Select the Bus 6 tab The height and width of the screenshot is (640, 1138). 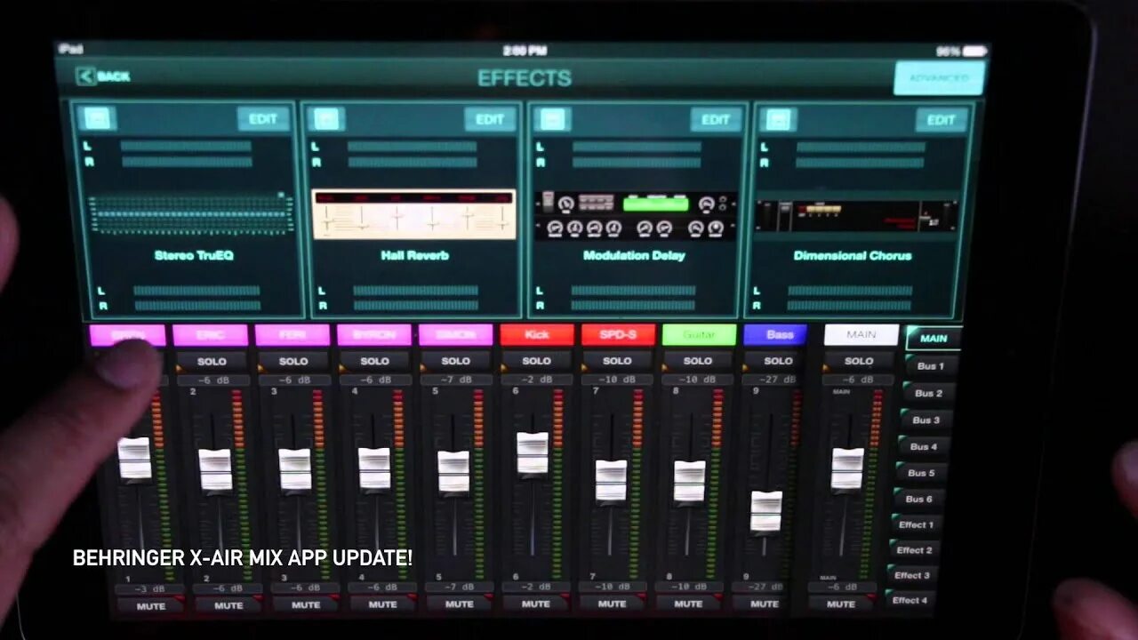point(918,499)
